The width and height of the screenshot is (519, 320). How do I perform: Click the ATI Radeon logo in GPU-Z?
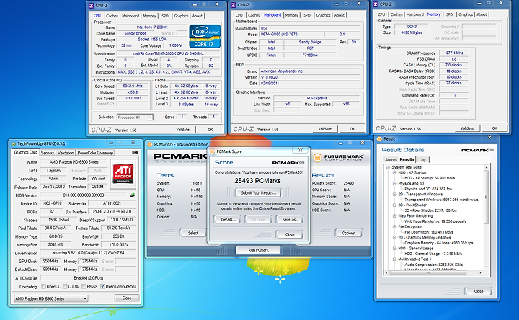coord(123,174)
